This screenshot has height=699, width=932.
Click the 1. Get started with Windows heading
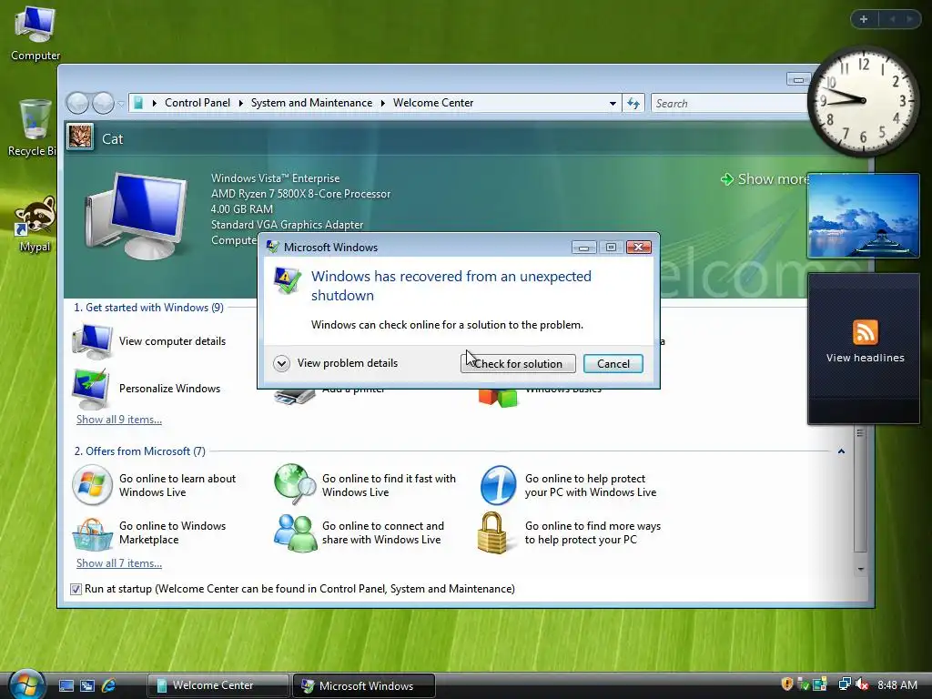[x=148, y=308]
